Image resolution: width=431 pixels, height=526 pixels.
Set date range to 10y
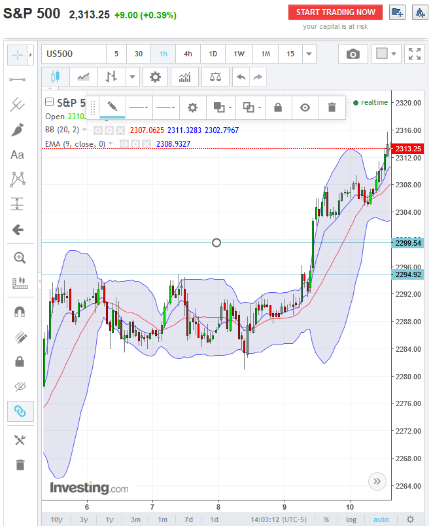pos(56,519)
